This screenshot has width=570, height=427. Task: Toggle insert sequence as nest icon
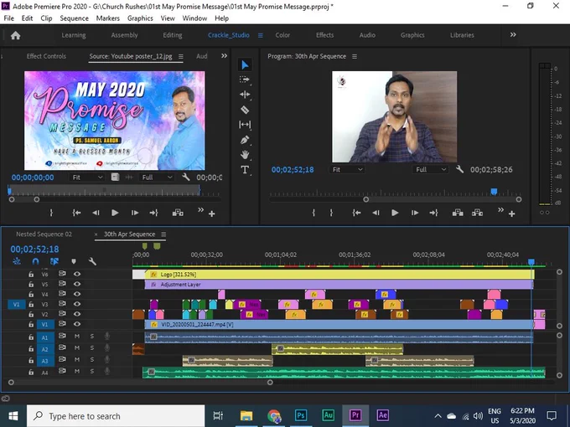[17, 261]
